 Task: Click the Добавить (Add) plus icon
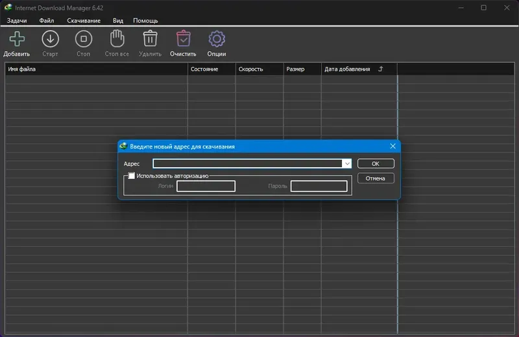(x=17, y=39)
